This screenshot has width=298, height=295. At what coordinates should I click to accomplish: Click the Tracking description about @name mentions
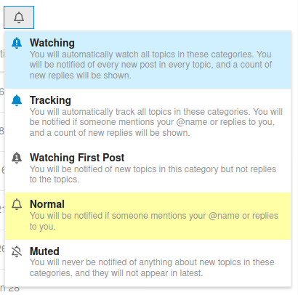coord(156,122)
